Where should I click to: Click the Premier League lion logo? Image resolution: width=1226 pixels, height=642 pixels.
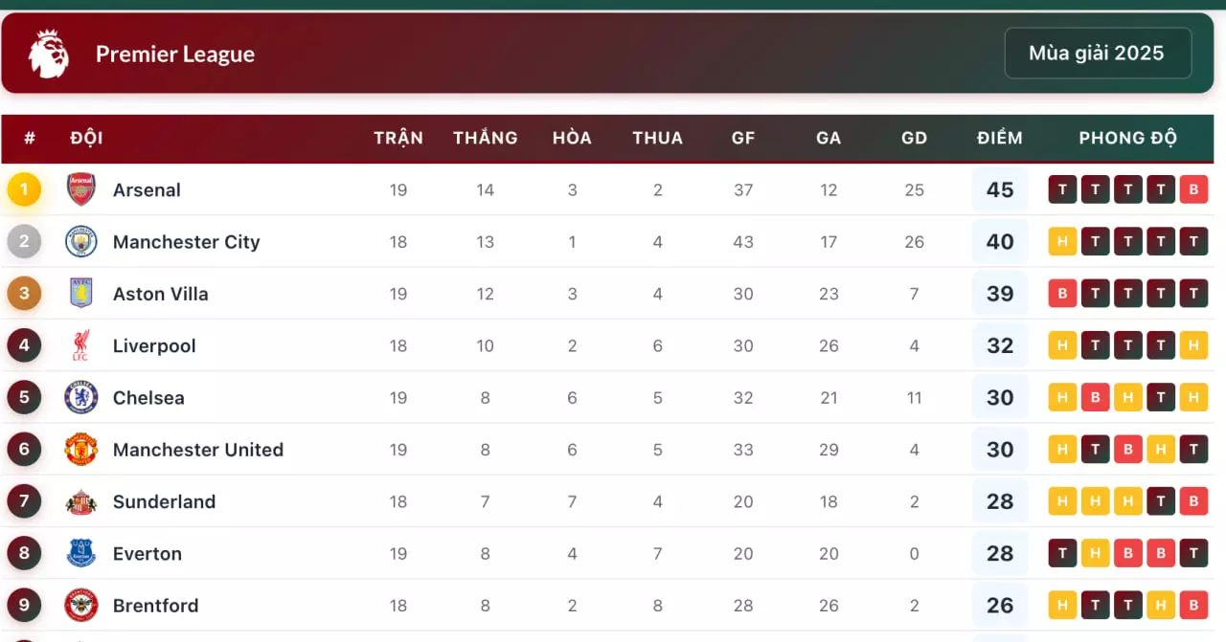(x=48, y=54)
